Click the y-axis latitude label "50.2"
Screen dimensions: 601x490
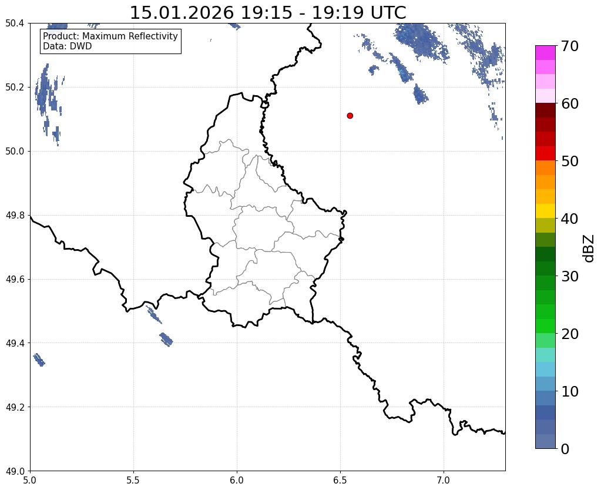15,88
